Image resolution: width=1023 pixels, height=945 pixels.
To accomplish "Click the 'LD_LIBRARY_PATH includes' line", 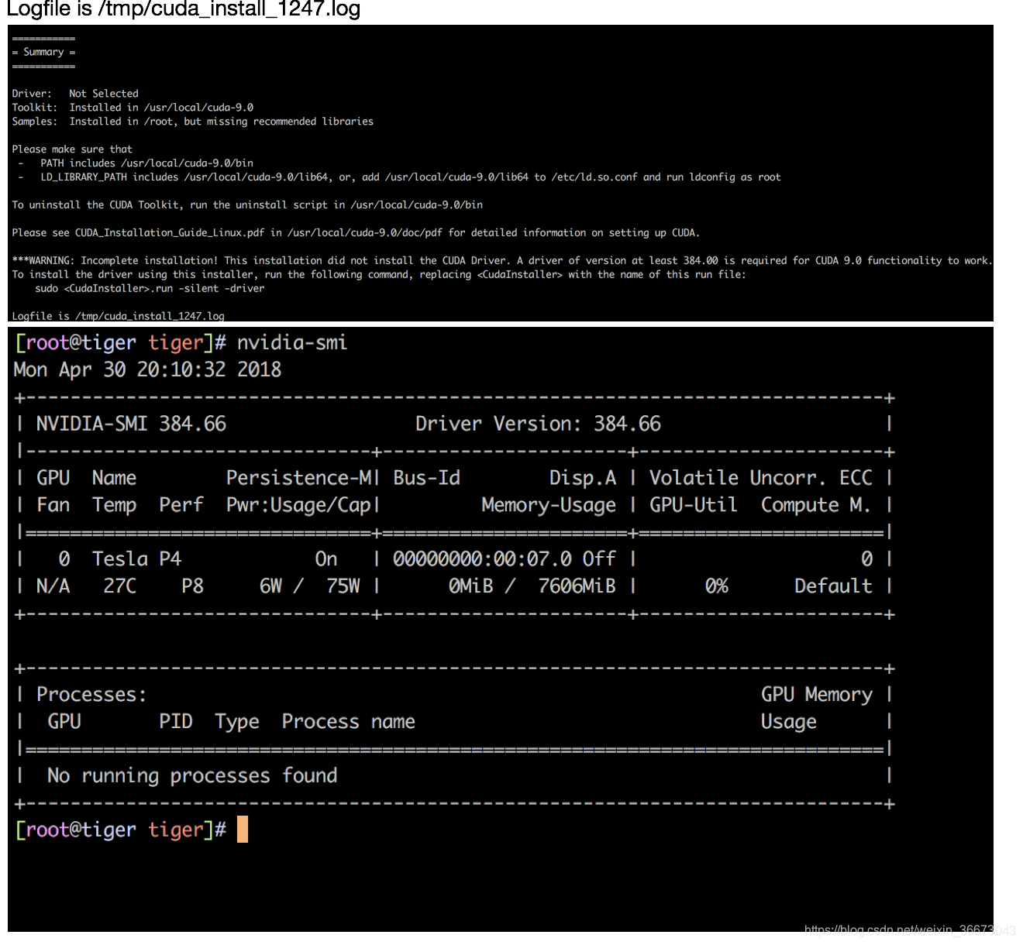I will point(410,177).
